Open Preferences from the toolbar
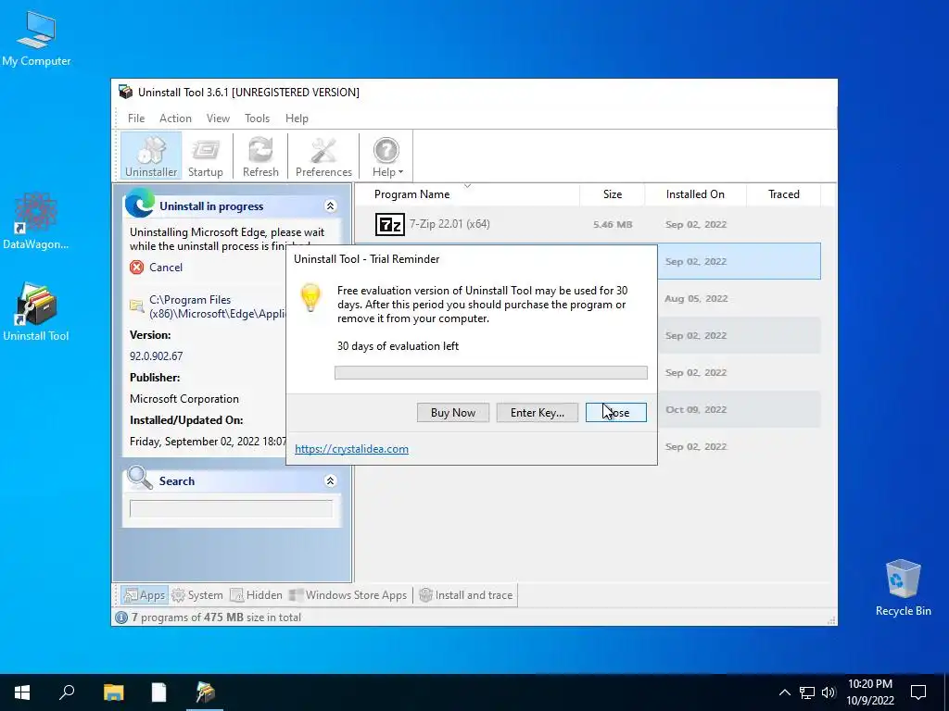This screenshot has height=711, width=949. pos(323,156)
